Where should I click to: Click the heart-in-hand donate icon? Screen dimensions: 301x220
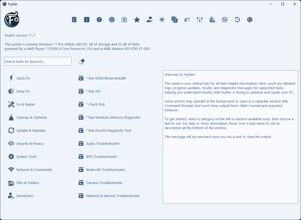(149, 20)
